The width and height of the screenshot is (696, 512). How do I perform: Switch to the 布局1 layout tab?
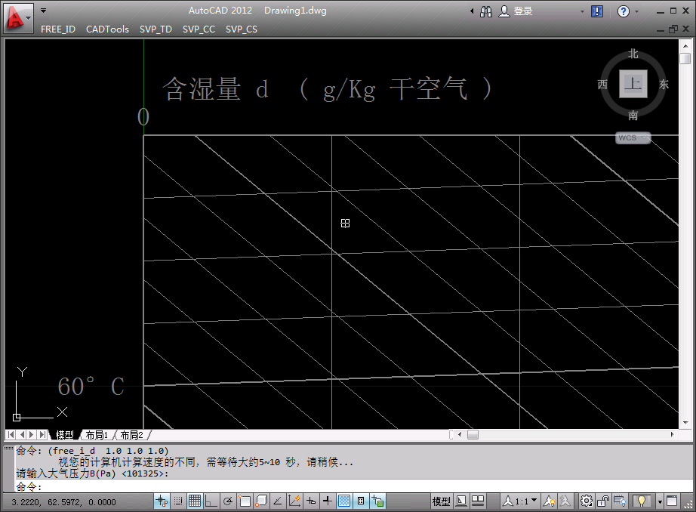pos(97,435)
